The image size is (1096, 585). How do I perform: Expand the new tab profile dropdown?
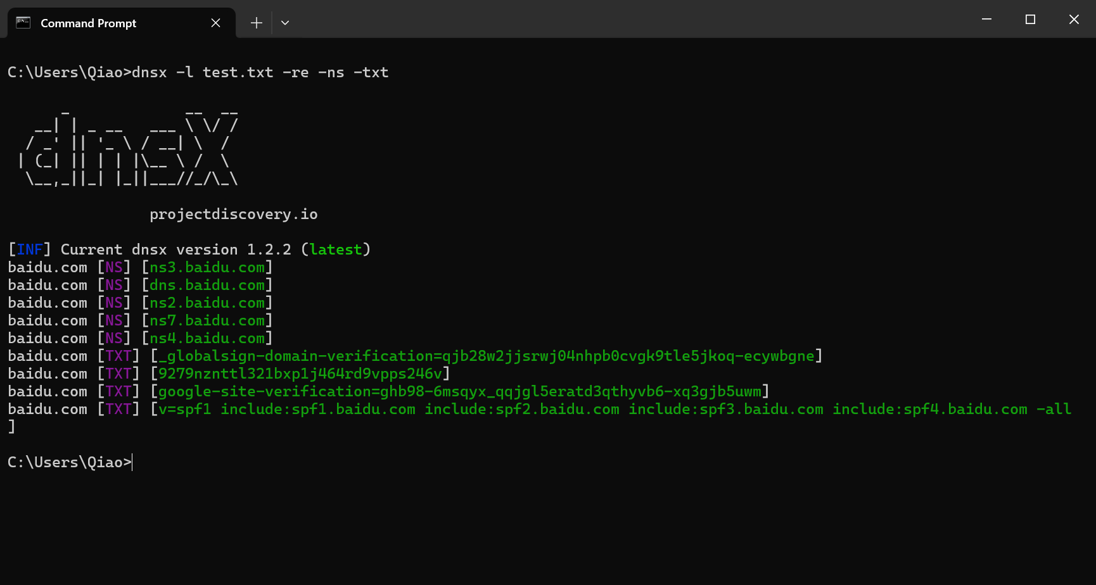point(285,23)
